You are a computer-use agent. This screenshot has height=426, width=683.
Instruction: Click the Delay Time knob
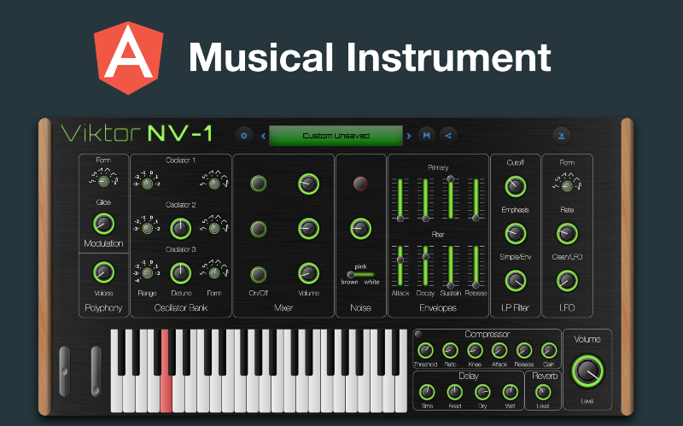(427, 392)
